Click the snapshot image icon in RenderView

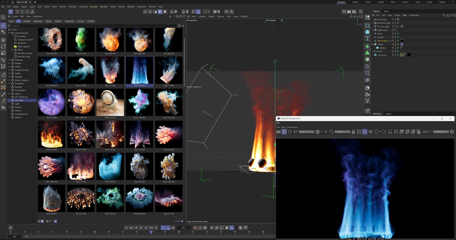[401, 132]
